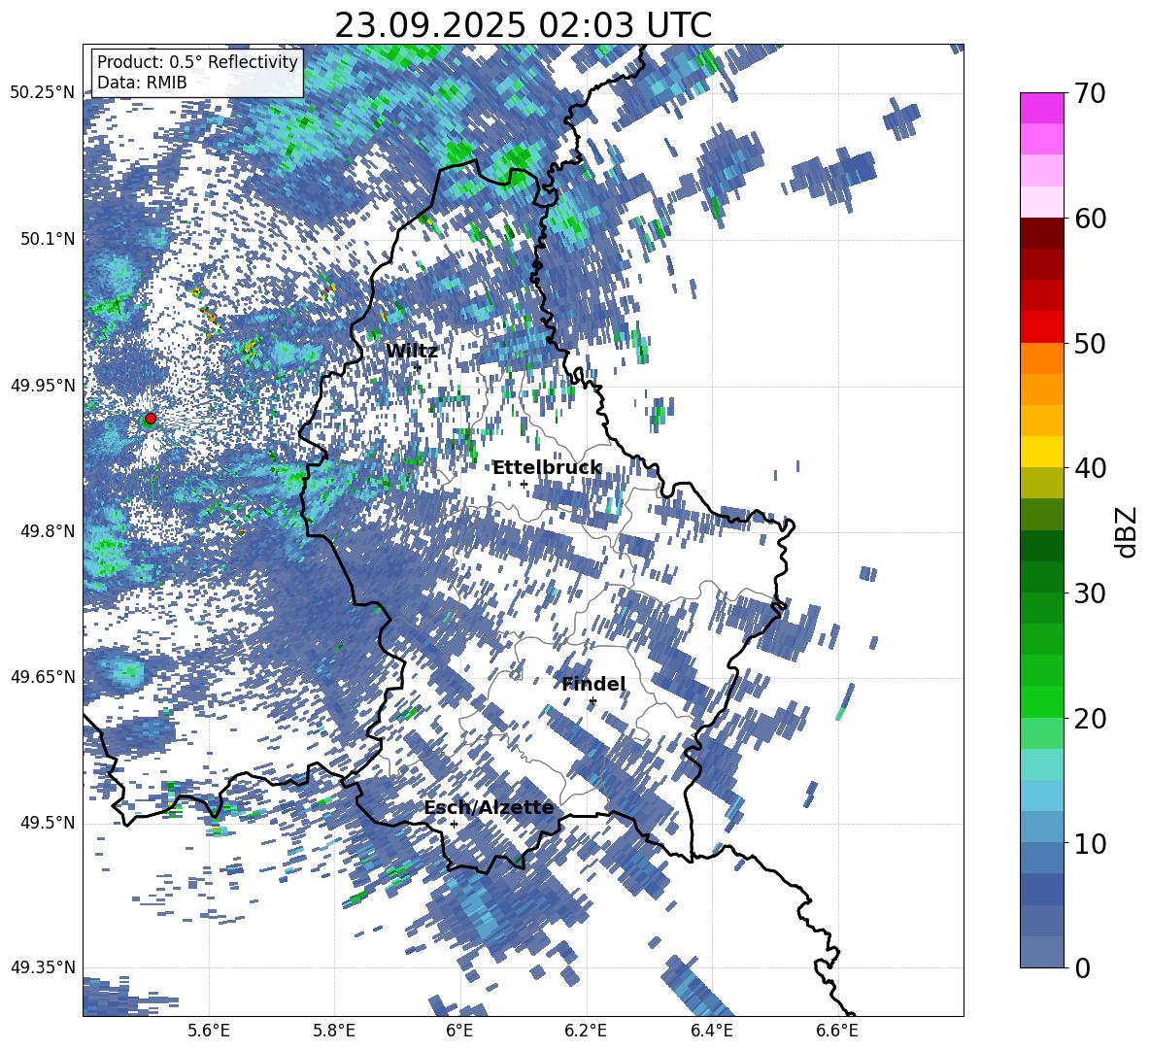Click the 49.95°N latitude label
This screenshot has height=1050, width=1150.
(43, 386)
